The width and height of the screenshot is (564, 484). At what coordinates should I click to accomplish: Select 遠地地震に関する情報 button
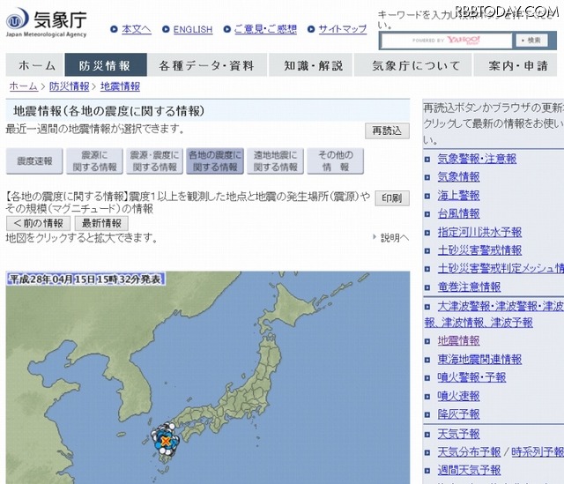[275, 160]
